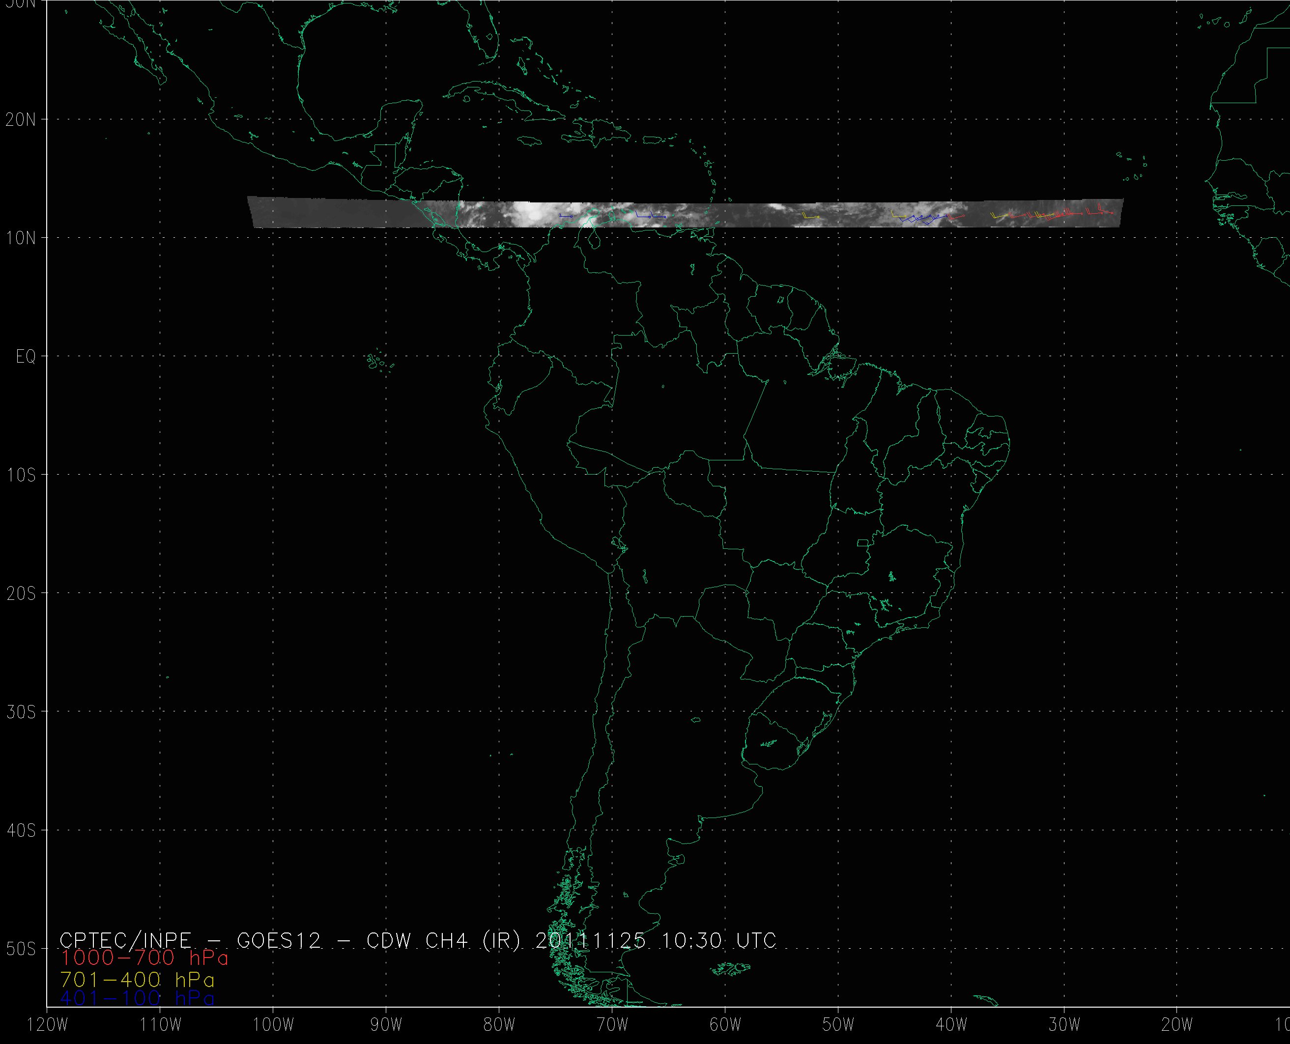Image resolution: width=1290 pixels, height=1044 pixels.
Task: Click the 120W longitude label
Action: (48, 1025)
